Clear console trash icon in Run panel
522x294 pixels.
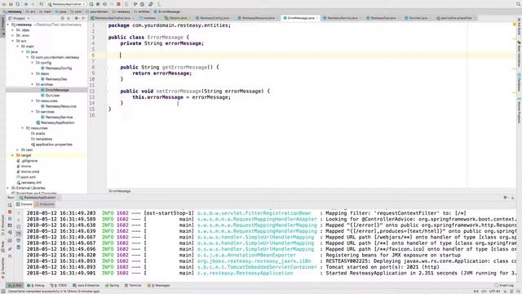pyautogui.click(x=18, y=247)
